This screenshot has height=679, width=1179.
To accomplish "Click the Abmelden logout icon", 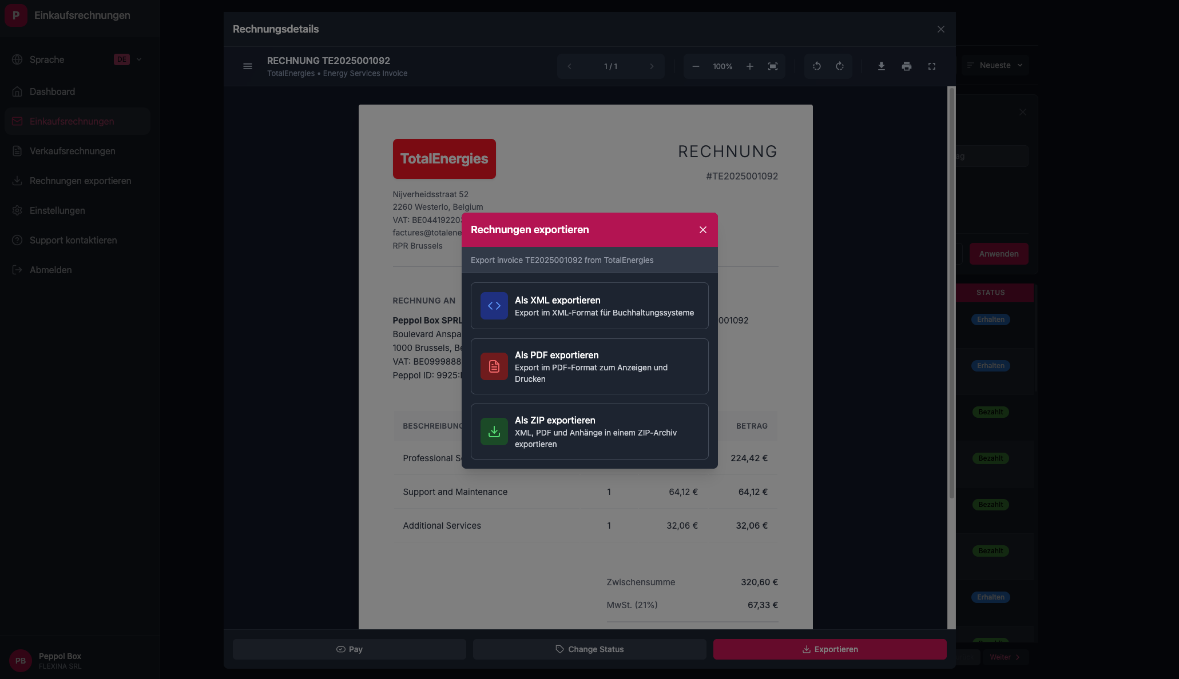I will (x=17, y=270).
